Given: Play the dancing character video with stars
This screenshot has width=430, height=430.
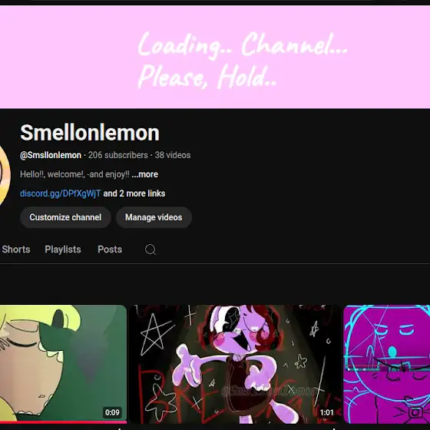Looking at the screenshot, I should (x=235, y=364).
